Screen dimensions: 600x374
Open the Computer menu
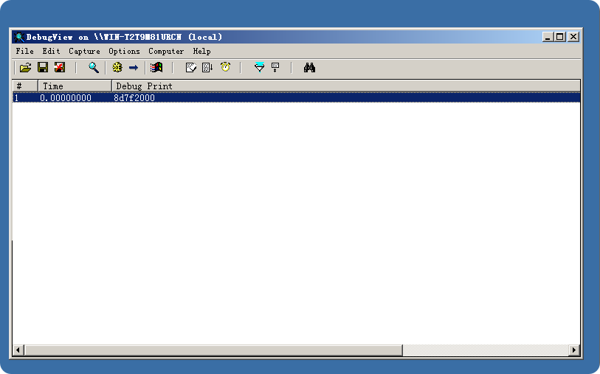[x=166, y=51]
